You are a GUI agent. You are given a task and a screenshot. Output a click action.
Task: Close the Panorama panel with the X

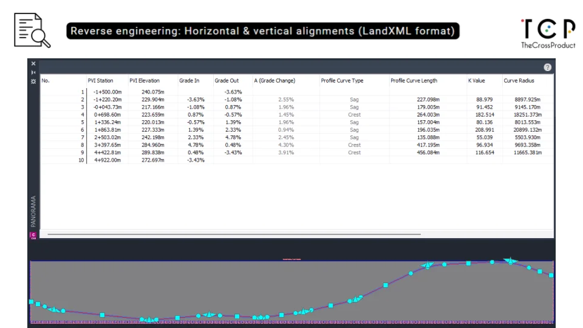[x=33, y=64]
